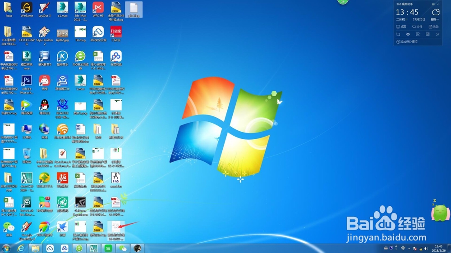451x253 pixels.
Task: Toggle the eye icon in 360 assistant
Action: 408,35
